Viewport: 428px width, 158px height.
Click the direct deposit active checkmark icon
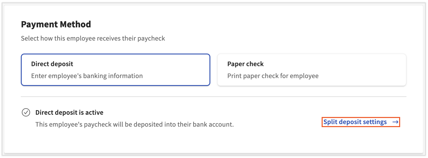pos(26,112)
